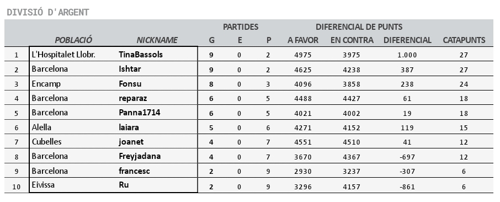Select the CATAPUNTS column header
This screenshot has width=500, height=202.
click(464, 40)
